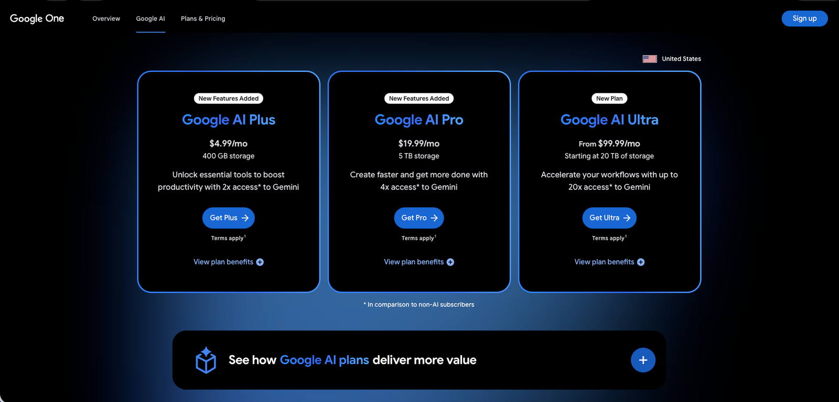The height and width of the screenshot is (402, 839).
Task: Open Terms apply under Get Plus
Action: tap(228, 238)
